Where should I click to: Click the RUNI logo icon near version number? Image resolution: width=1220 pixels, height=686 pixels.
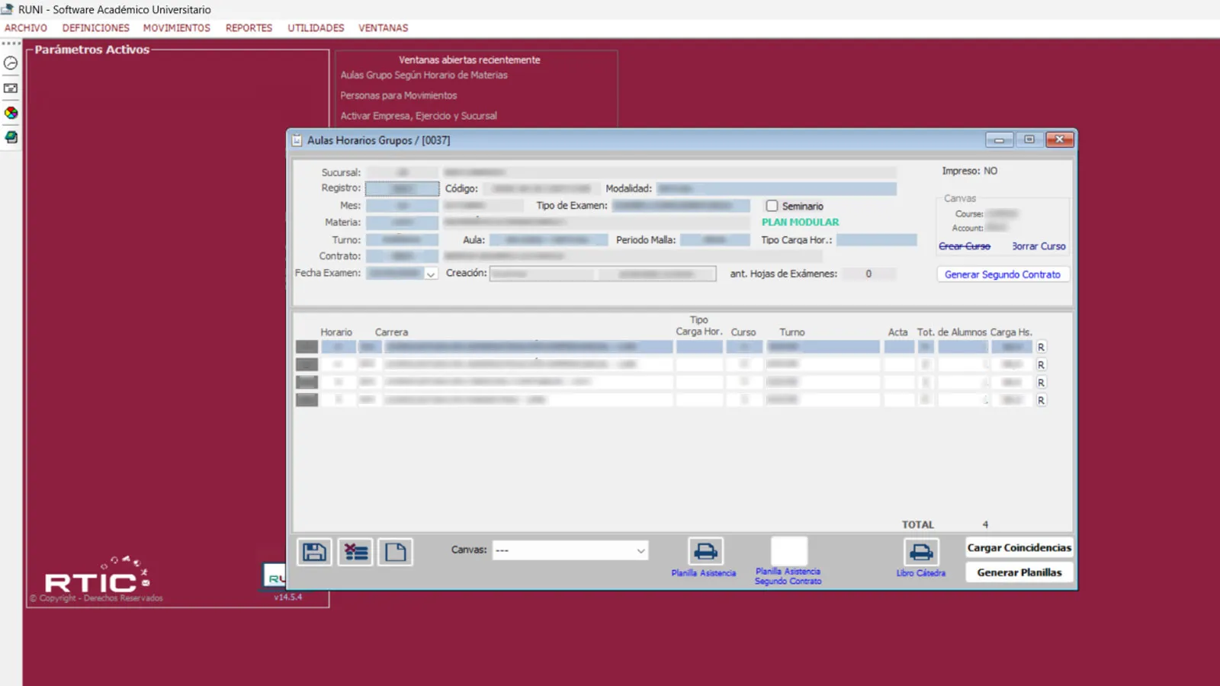[274, 577]
